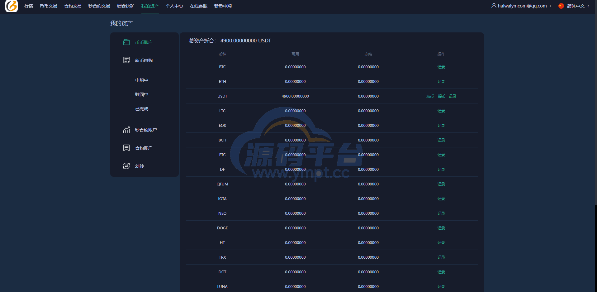Image resolution: width=597 pixels, height=292 pixels.
Task: Open the 赎回中 sidebar item
Action: point(142,94)
